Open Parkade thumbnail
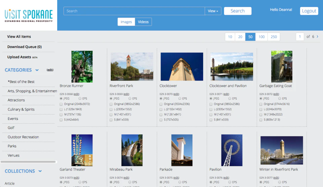This screenshot has width=323, height=187. 182,150
